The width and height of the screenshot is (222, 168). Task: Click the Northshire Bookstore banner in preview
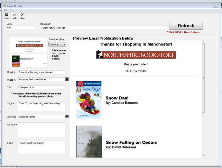click(x=136, y=55)
